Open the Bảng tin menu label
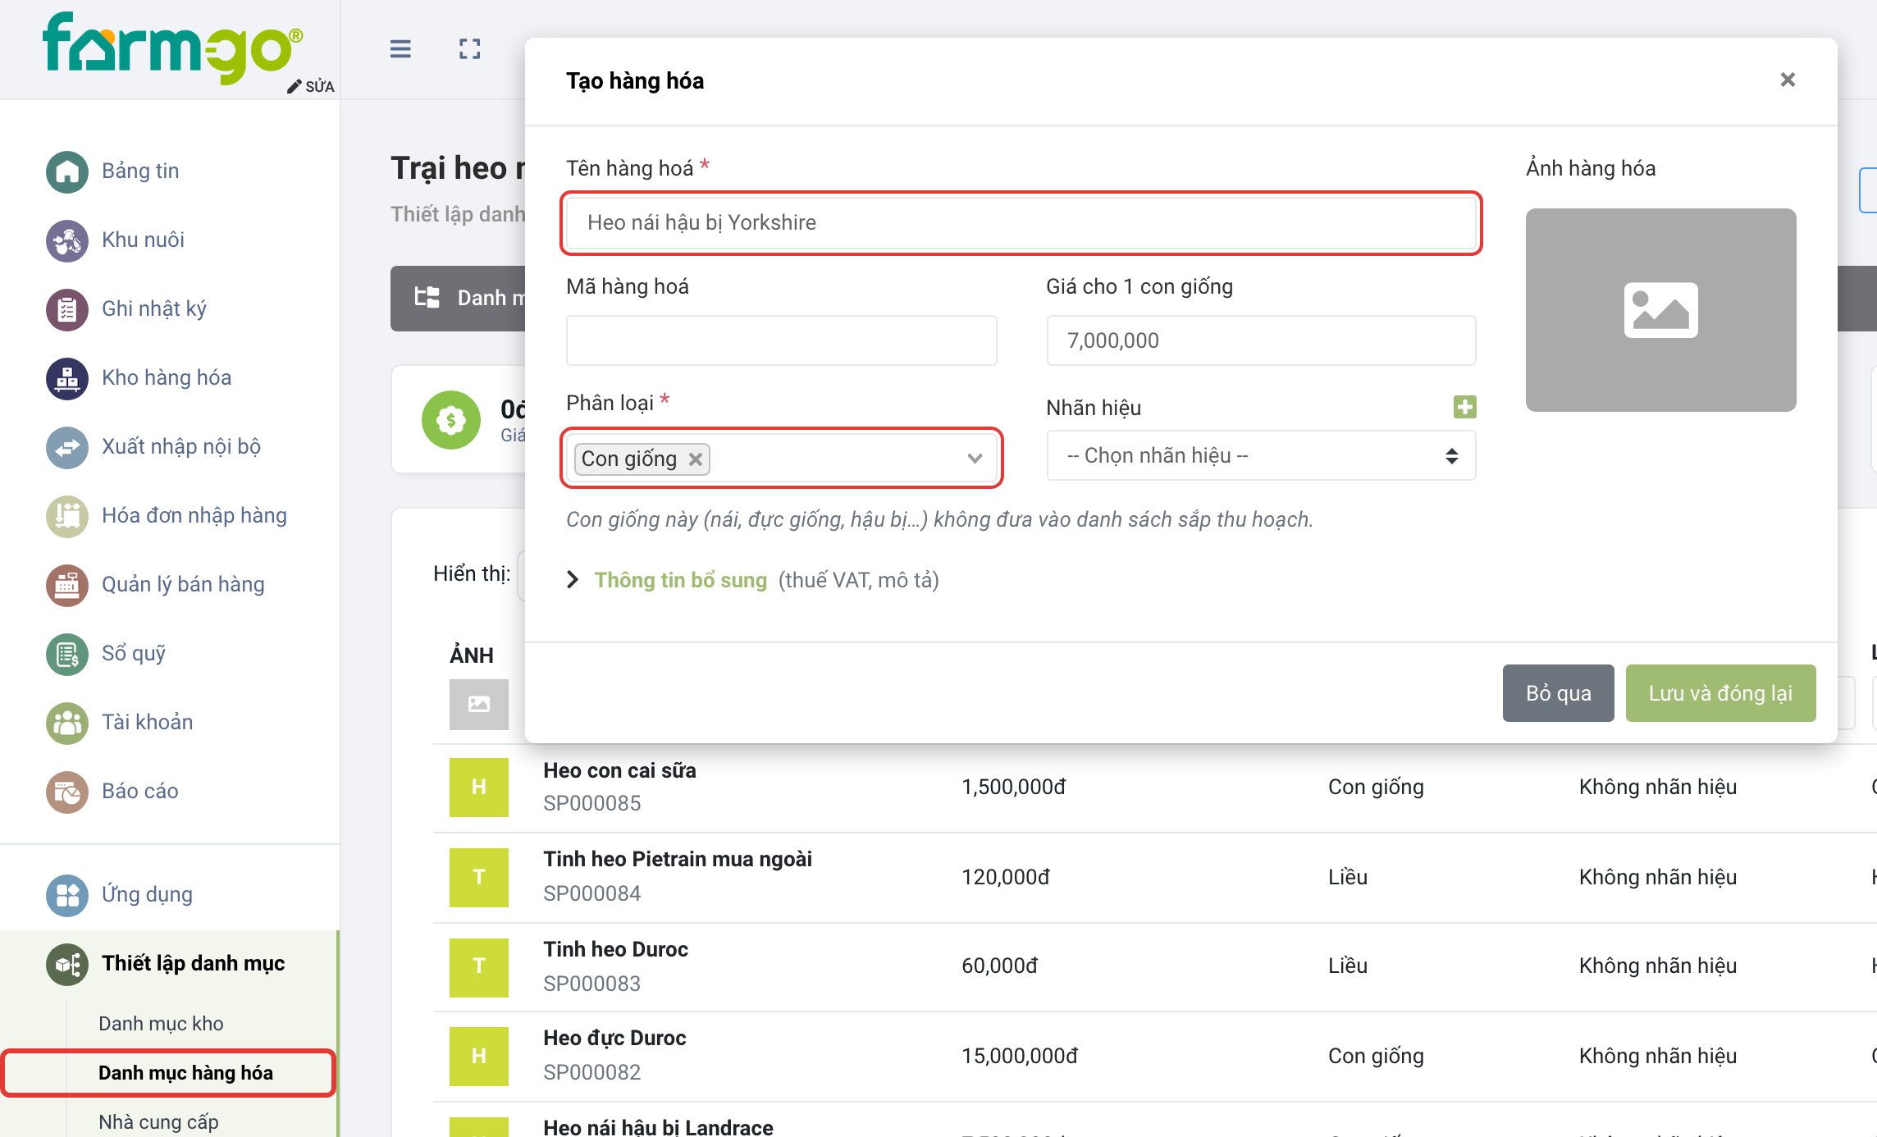Screen dimensions: 1877x1137 [140, 171]
